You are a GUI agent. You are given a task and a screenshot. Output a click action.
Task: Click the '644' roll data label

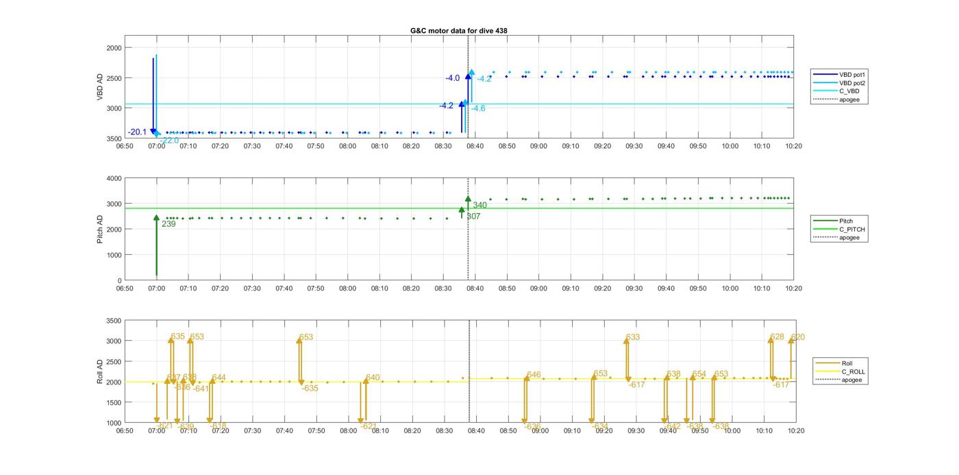tap(219, 378)
